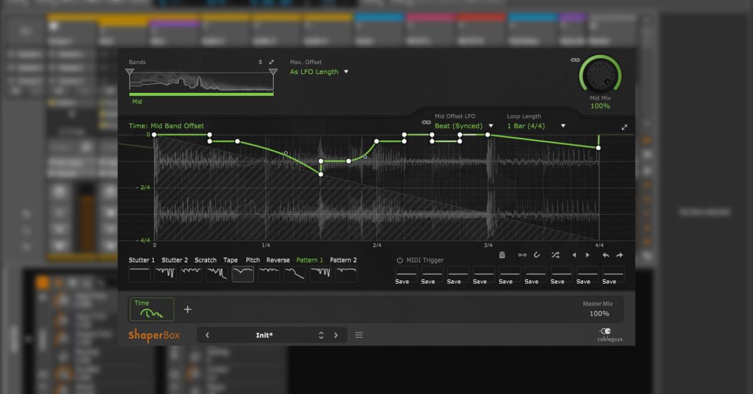Open the preset list by clicking Init*
This screenshot has width=753, height=394.
(264, 335)
